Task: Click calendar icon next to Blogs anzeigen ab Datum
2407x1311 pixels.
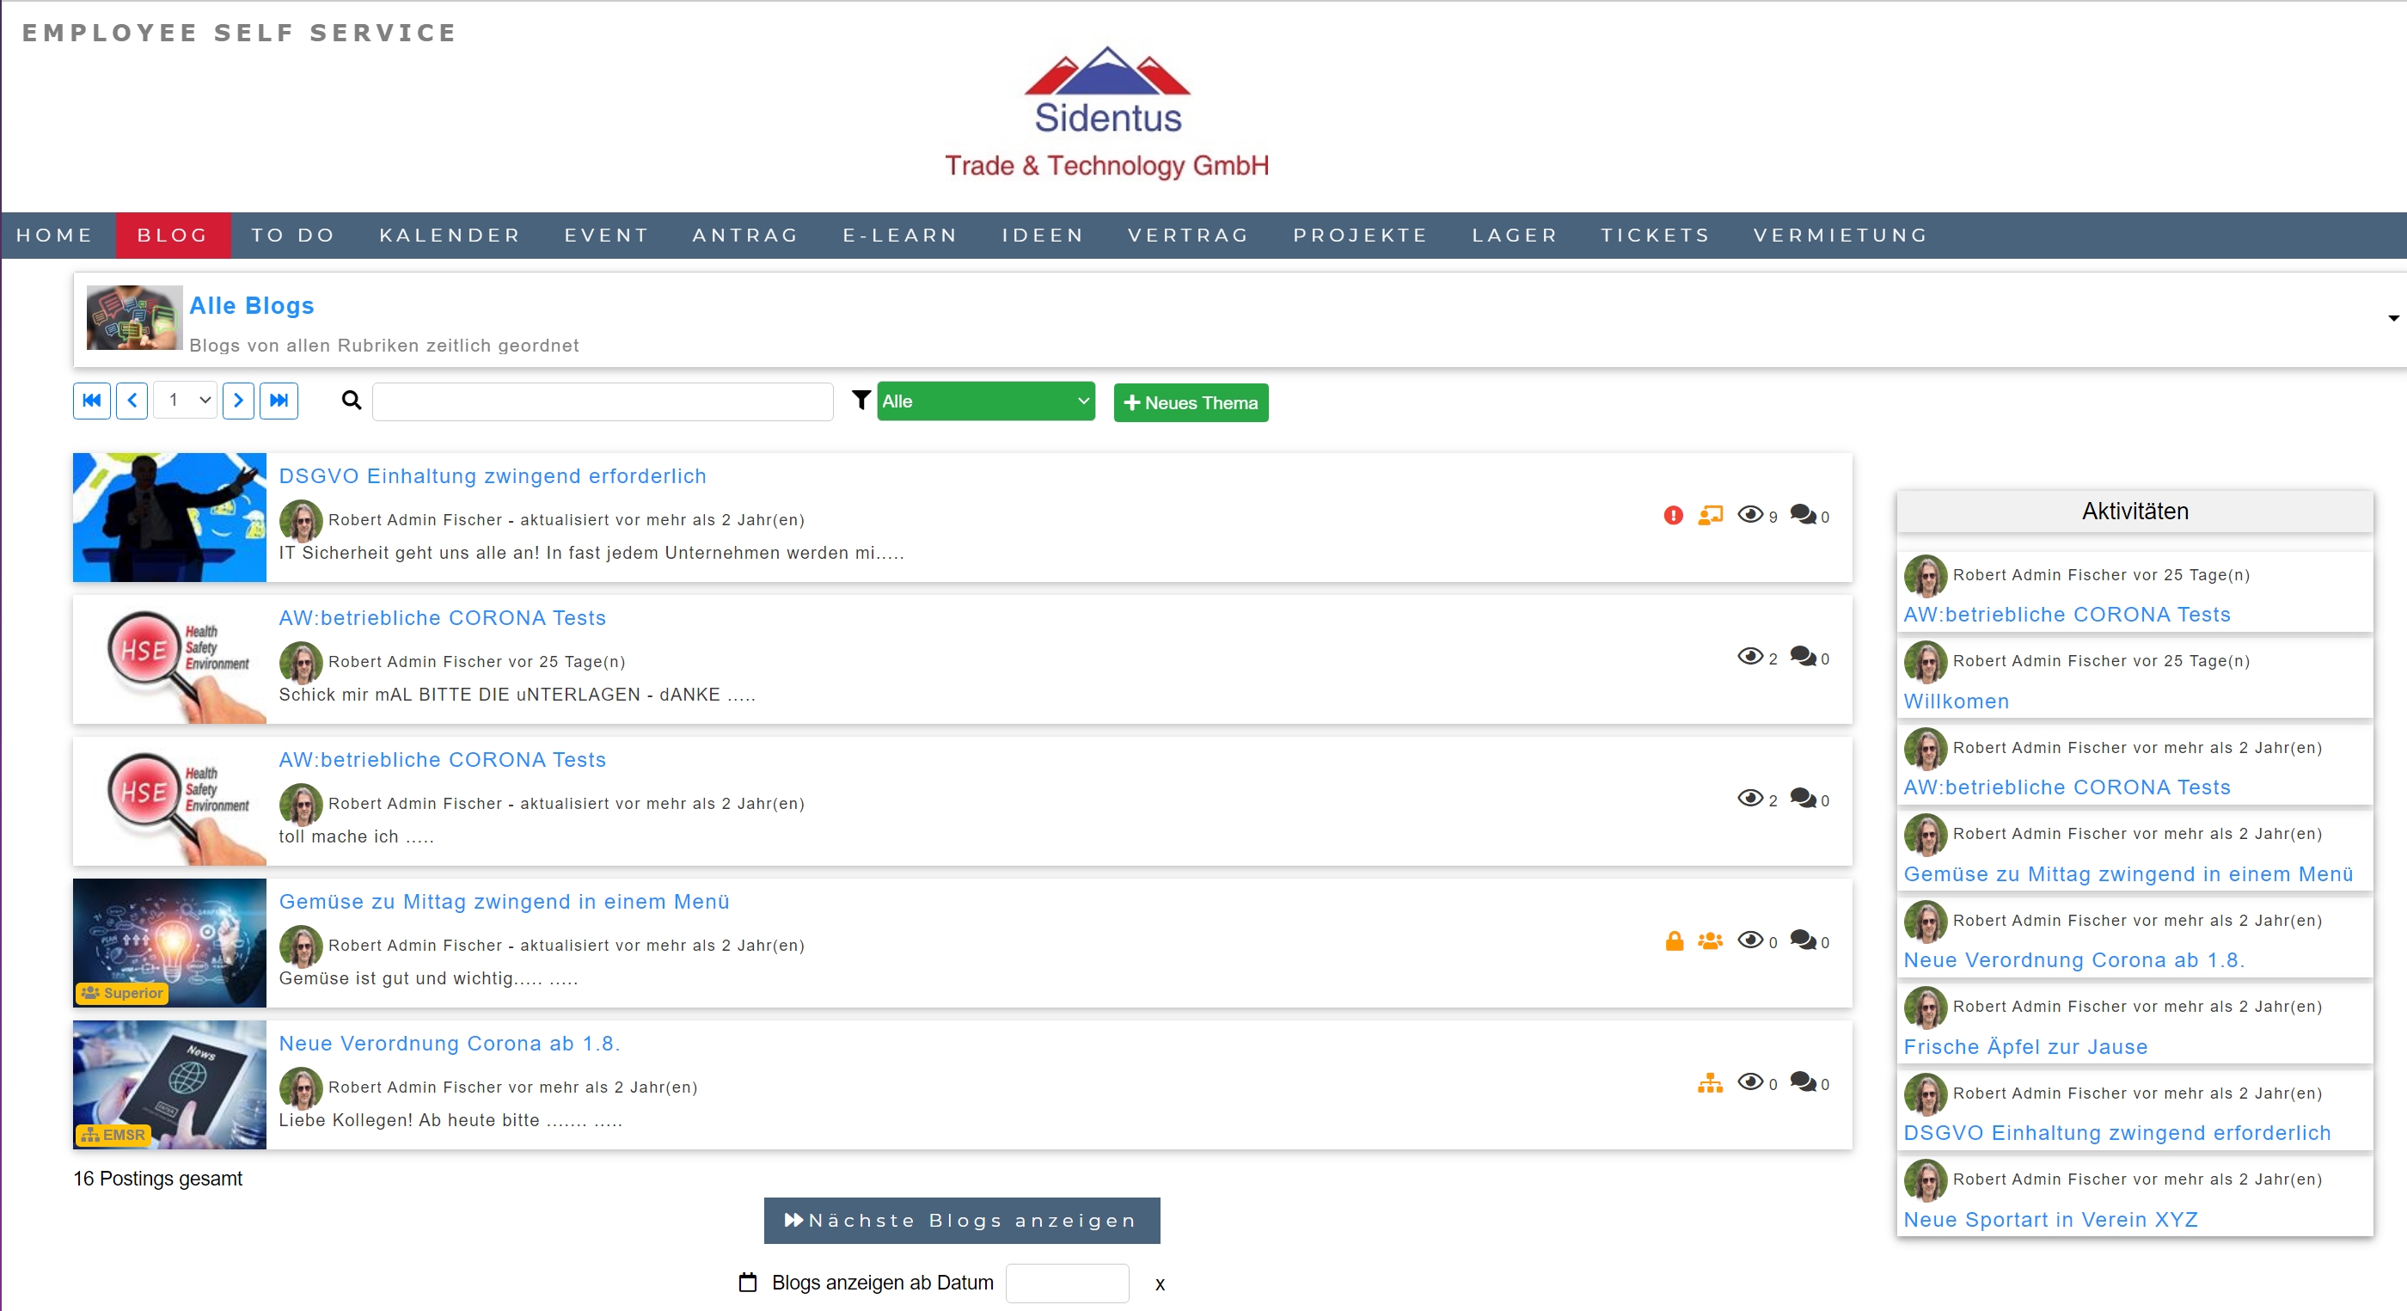Action: point(748,1282)
